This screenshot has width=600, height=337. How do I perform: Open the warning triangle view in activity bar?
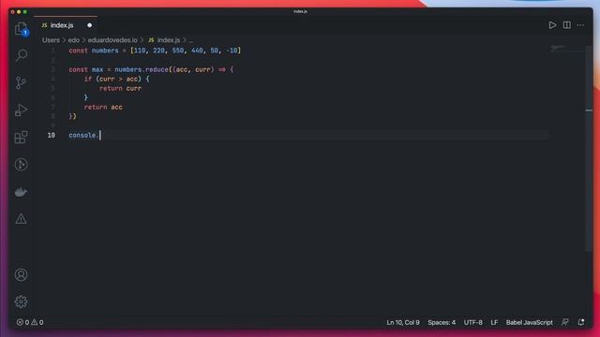click(x=21, y=219)
